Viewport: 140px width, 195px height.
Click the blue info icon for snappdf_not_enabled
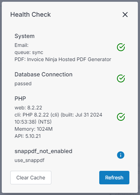pyautogui.click(x=121, y=155)
